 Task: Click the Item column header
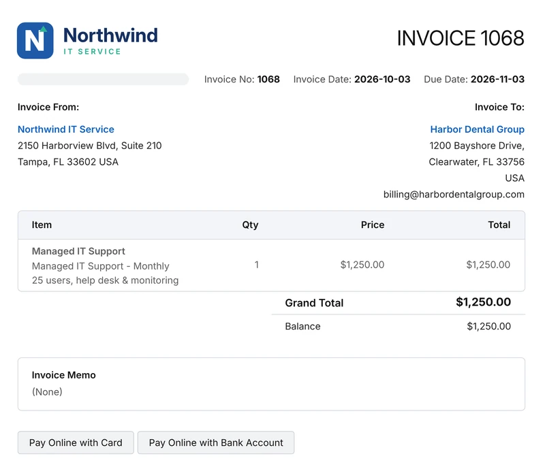click(x=42, y=225)
